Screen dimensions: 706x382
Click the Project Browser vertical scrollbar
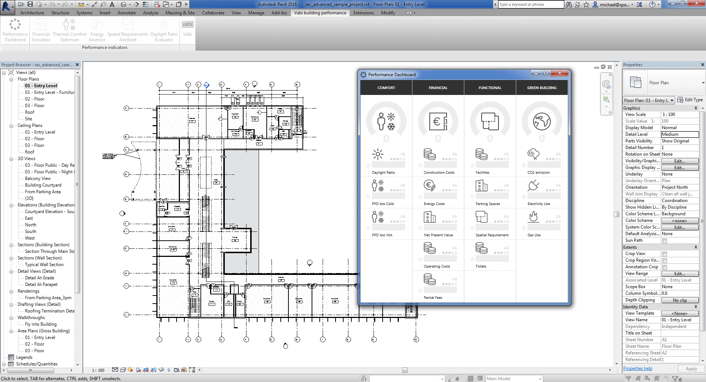coord(77,184)
